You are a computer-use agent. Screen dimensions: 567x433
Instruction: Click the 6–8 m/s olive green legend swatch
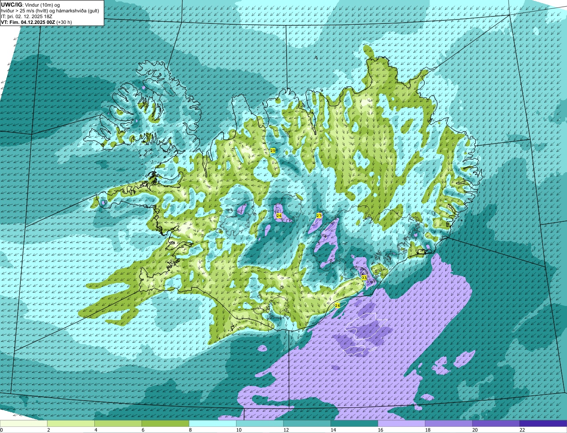(x=165, y=423)
